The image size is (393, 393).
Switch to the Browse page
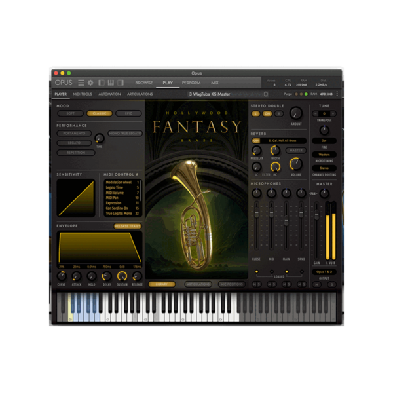point(144,83)
